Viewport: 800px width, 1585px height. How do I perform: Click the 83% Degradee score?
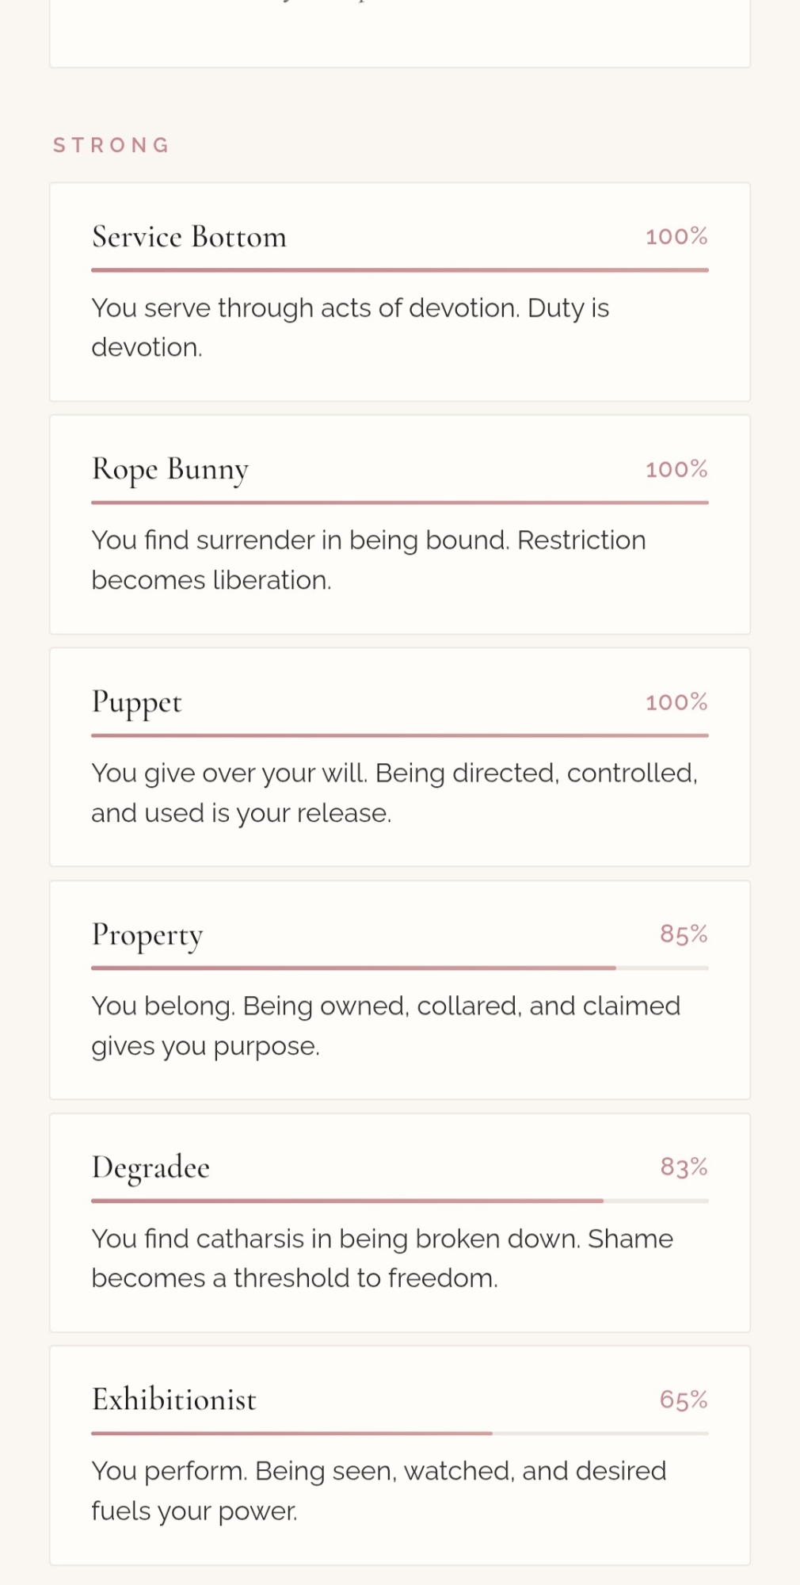pos(684,1167)
